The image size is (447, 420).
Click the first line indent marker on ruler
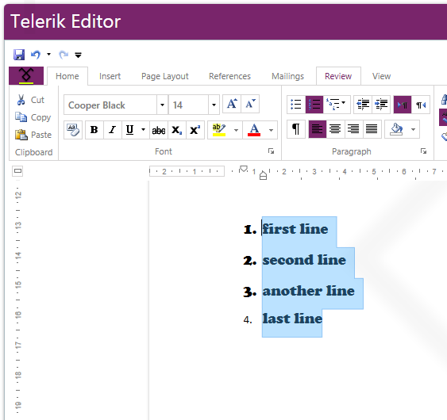pyautogui.click(x=244, y=169)
